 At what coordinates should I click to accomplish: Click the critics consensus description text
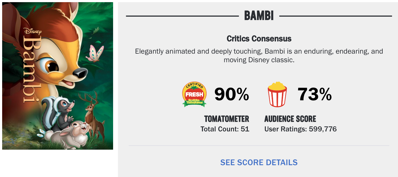pyautogui.click(x=259, y=55)
